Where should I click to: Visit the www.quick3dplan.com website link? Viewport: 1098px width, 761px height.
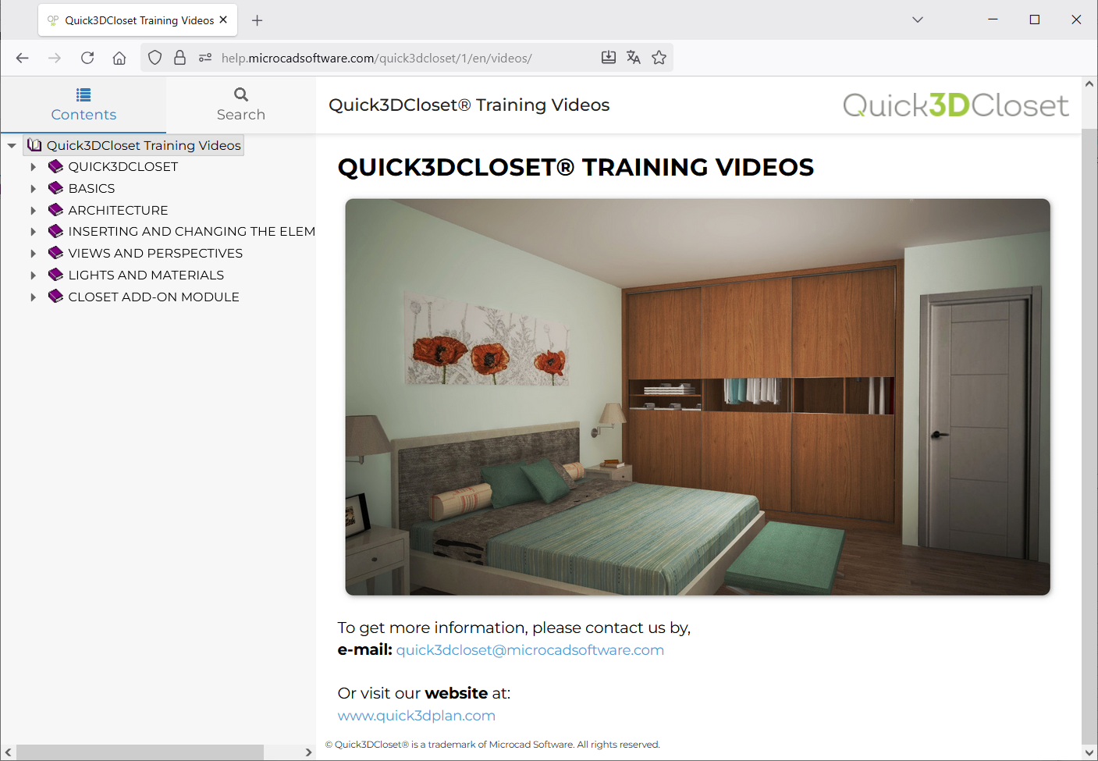pos(416,716)
